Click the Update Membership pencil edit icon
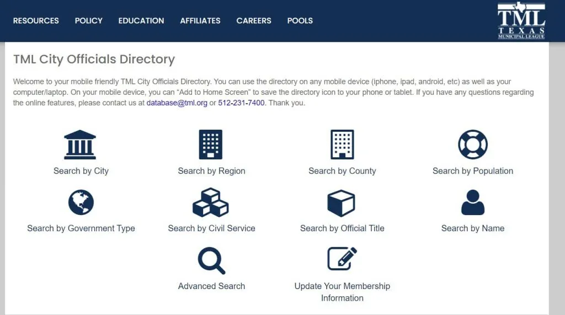The width and height of the screenshot is (565, 315). [x=342, y=258]
